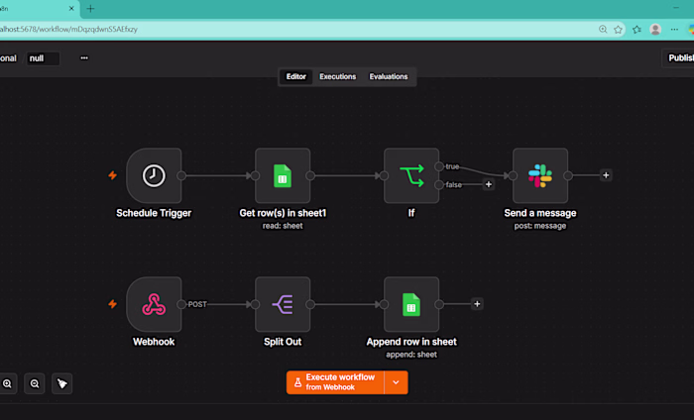The image size is (694, 420).
Task: Click the plus after Send a message node
Action: coord(606,175)
